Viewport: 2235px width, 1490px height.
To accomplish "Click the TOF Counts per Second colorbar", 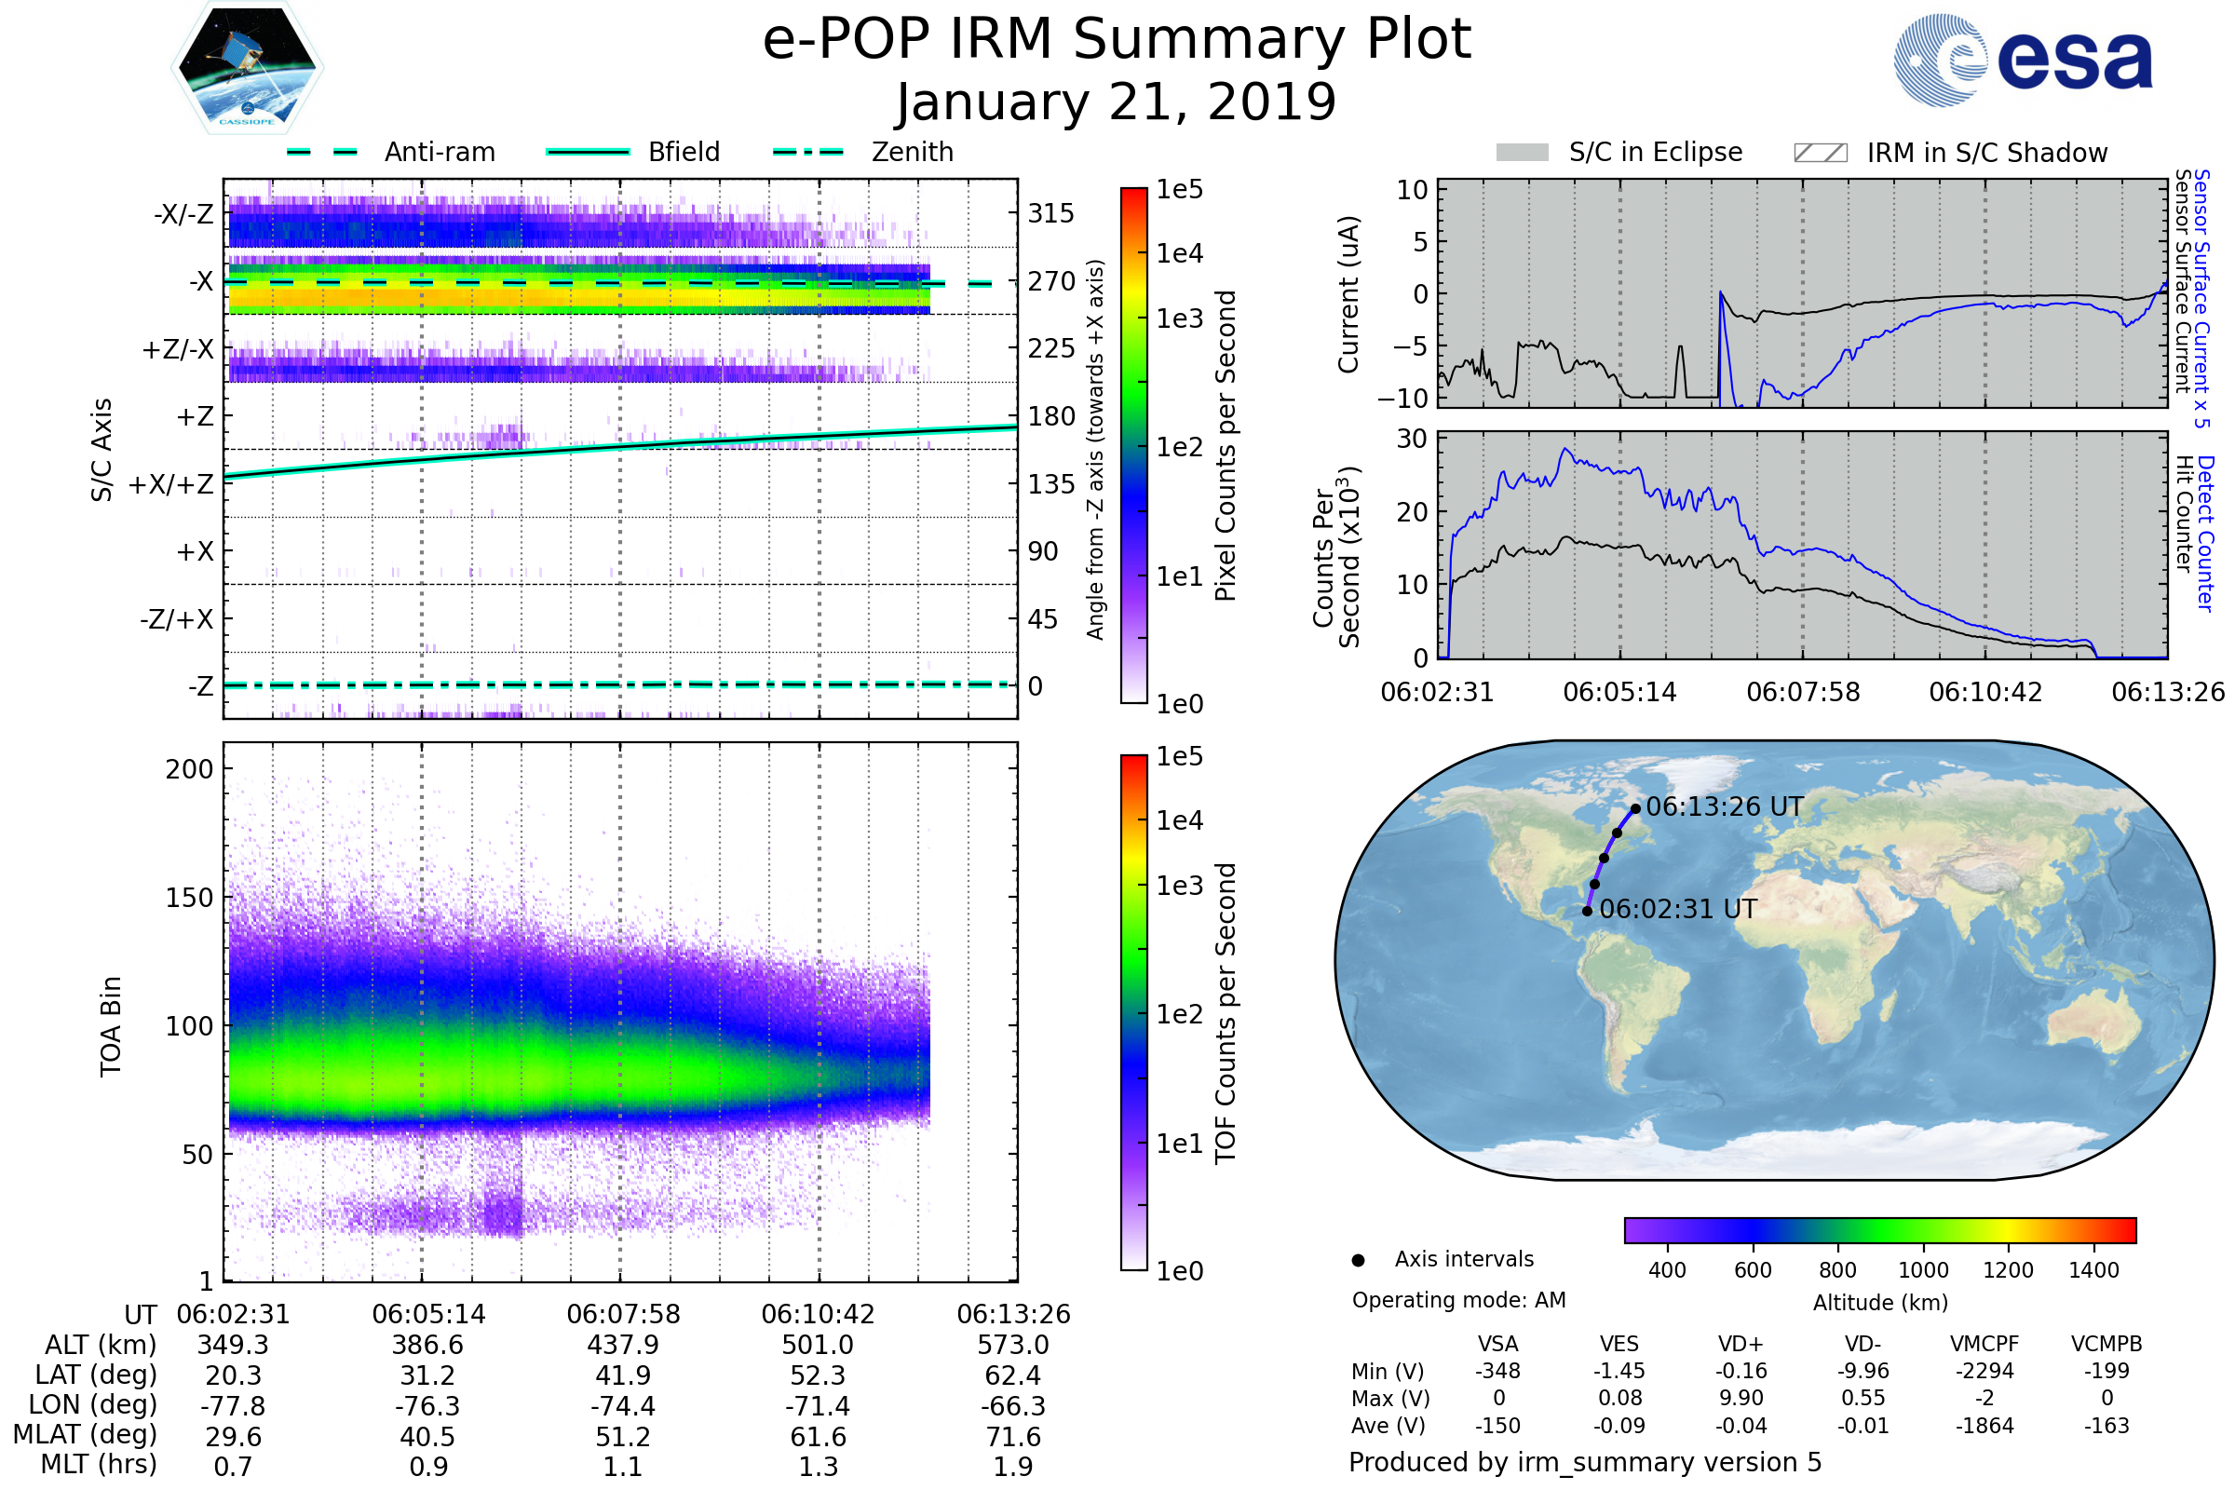I will coord(1133,1013).
